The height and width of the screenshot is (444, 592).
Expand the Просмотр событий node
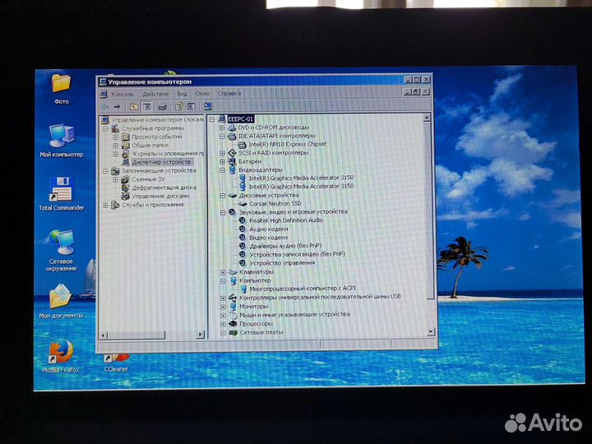(x=116, y=137)
